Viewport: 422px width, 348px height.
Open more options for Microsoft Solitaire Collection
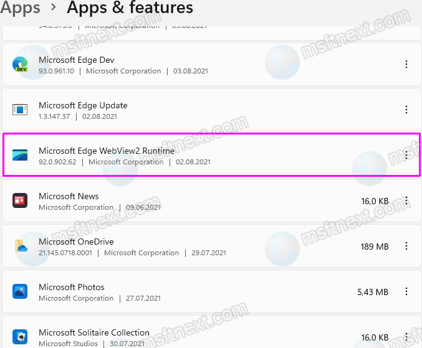click(x=406, y=337)
